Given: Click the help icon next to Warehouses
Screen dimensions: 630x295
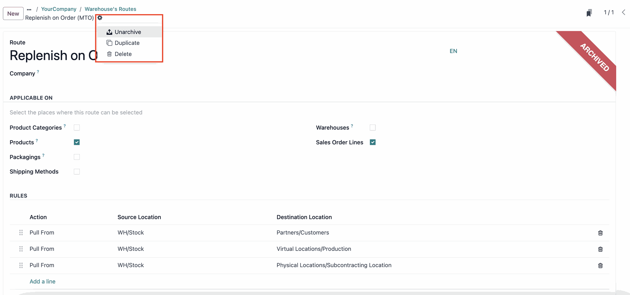Looking at the screenshot, I should [x=352, y=125].
